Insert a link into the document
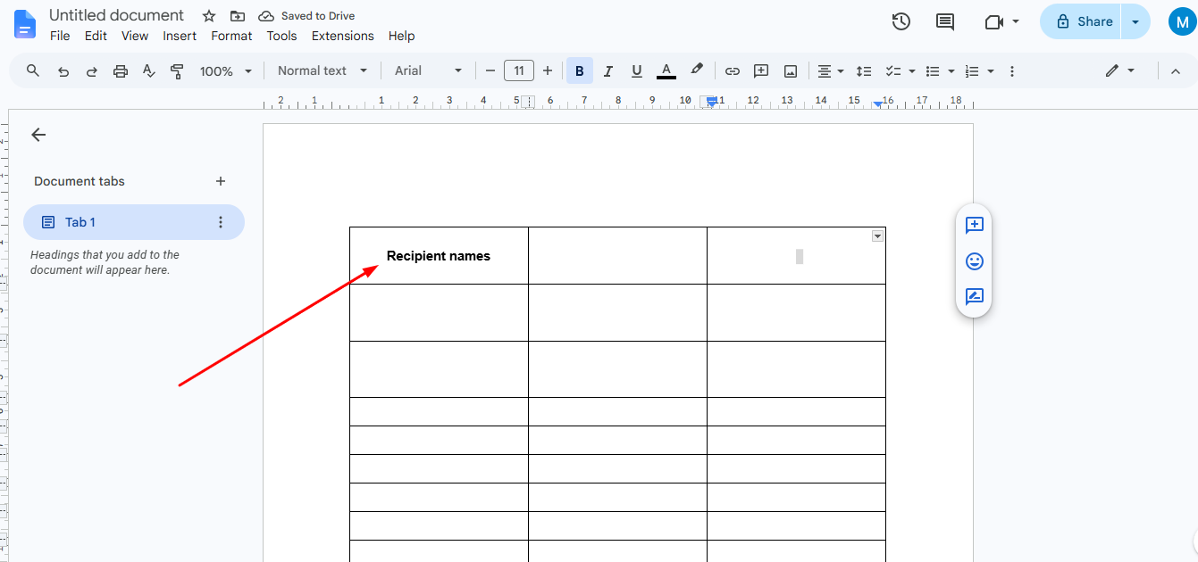Image resolution: width=1198 pixels, height=562 pixels. point(733,71)
